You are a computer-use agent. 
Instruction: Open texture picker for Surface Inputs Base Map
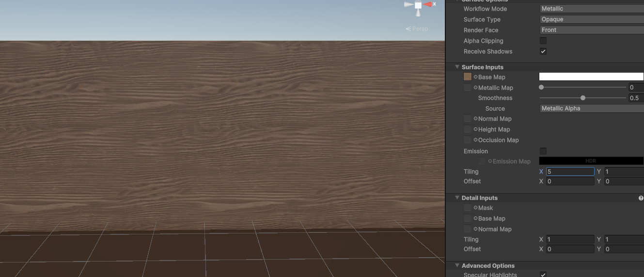(475, 77)
